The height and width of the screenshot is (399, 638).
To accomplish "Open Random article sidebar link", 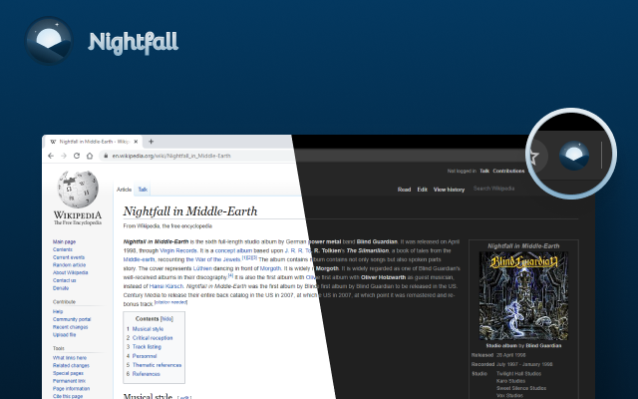I will point(69,265).
